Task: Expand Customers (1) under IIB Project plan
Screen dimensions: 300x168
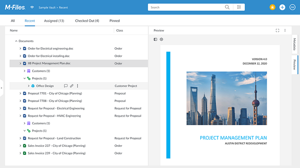Action: click(25, 71)
